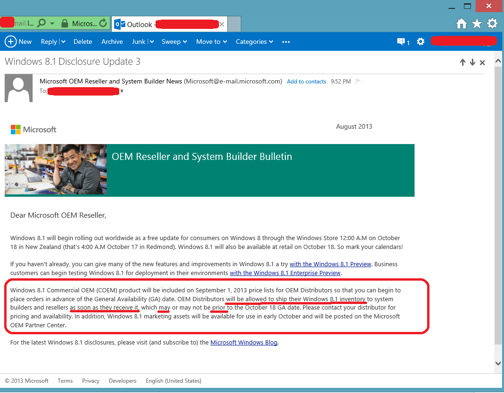Flag this message

pos(358,82)
